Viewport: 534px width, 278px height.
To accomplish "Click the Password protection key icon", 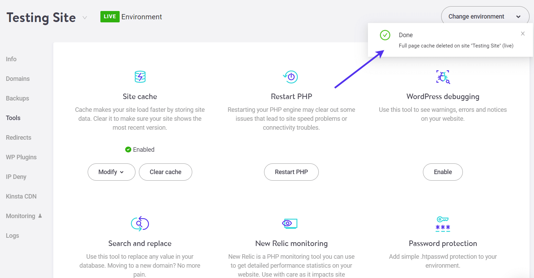I will (x=443, y=224).
